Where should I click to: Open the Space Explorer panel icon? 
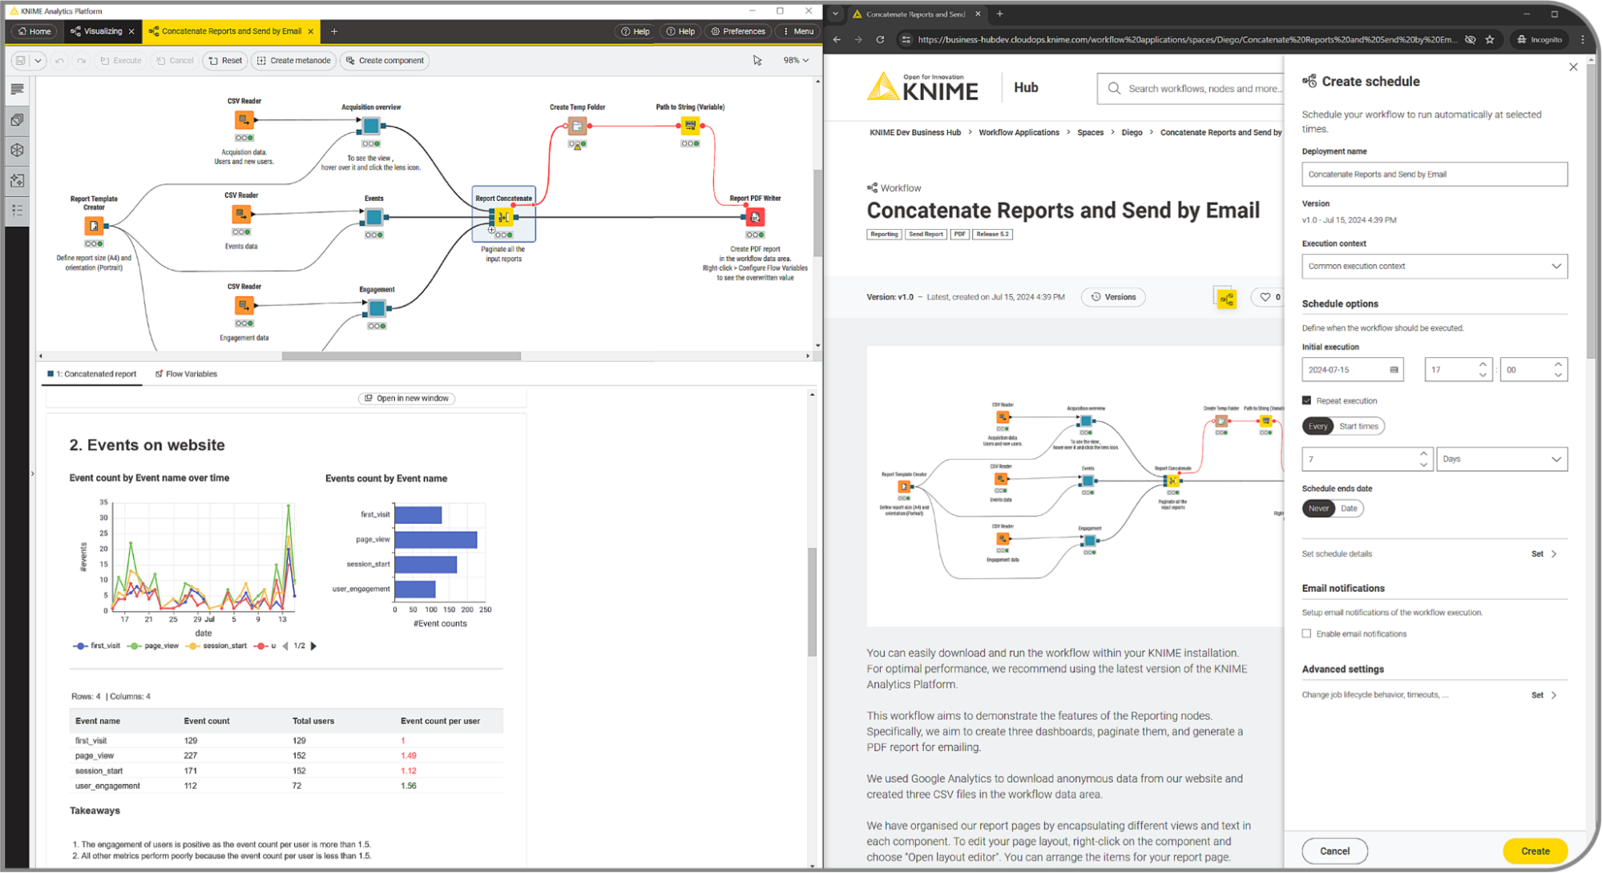(x=17, y=120)
